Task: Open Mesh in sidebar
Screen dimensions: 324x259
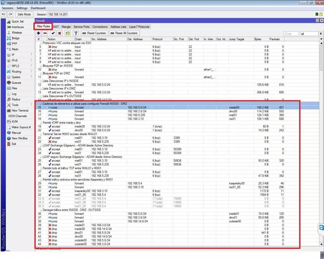Action: pyautogui.click(x=15, y=49)
